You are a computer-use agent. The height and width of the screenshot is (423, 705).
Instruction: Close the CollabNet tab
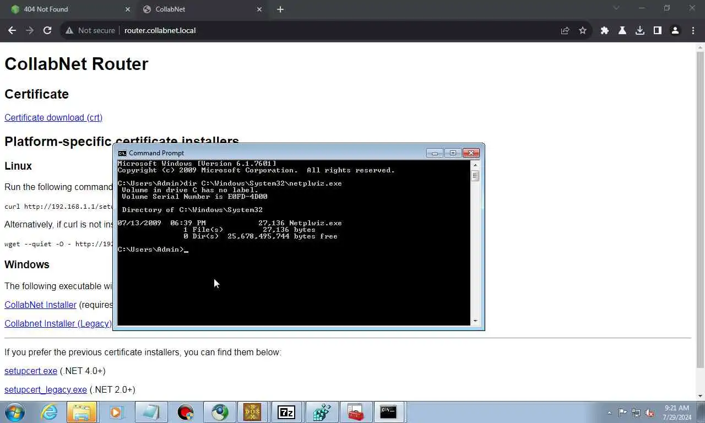(x=259, y=9)
